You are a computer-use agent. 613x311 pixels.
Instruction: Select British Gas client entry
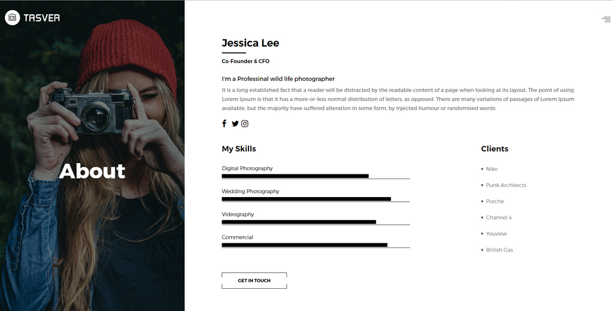click(499, 250)
